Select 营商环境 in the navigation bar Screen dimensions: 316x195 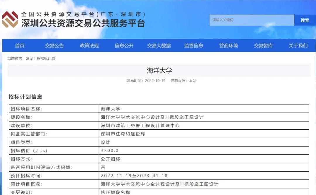tap(229, 46)
